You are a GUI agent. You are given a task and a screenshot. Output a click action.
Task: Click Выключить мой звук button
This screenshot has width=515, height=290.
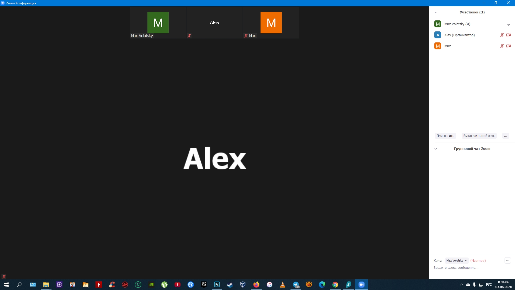click(x=479, y=136)
